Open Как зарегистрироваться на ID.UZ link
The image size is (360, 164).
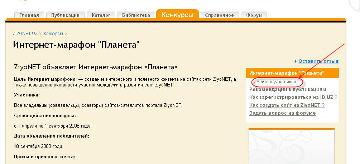click(x=293, y=97)
